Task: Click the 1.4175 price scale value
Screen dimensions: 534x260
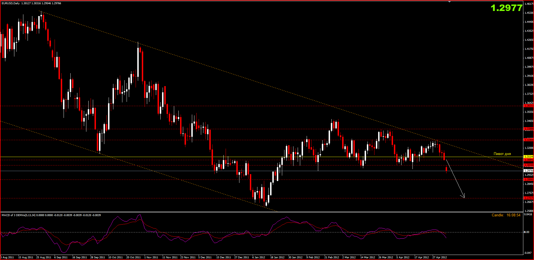Action: tap(529, 49)
